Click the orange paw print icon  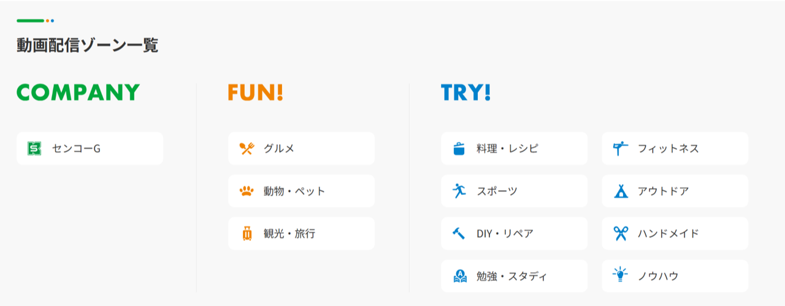[247, 191]
